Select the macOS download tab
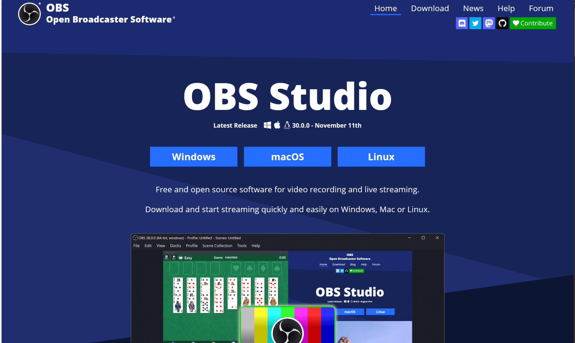The width and height of the screenshot is (575, 343). point(287,157)
